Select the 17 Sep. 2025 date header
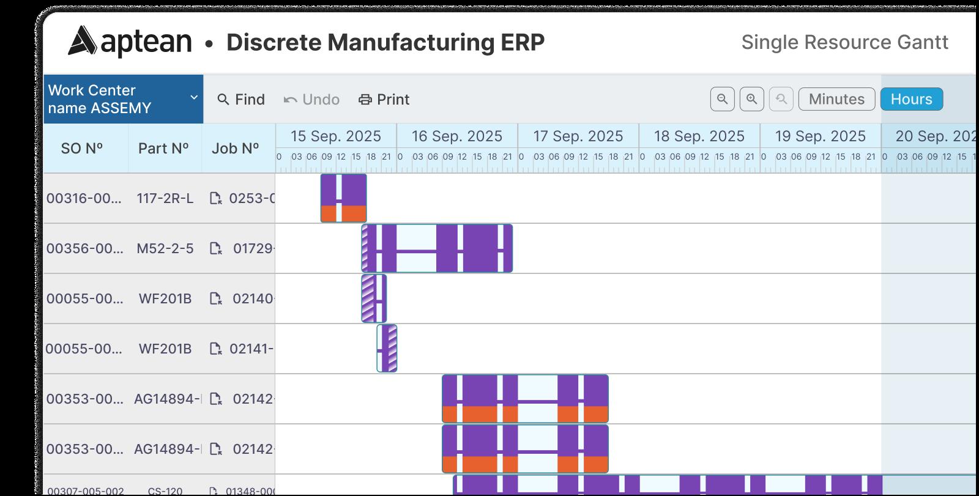This screenshot has height=496, width=979. [578, 136]
